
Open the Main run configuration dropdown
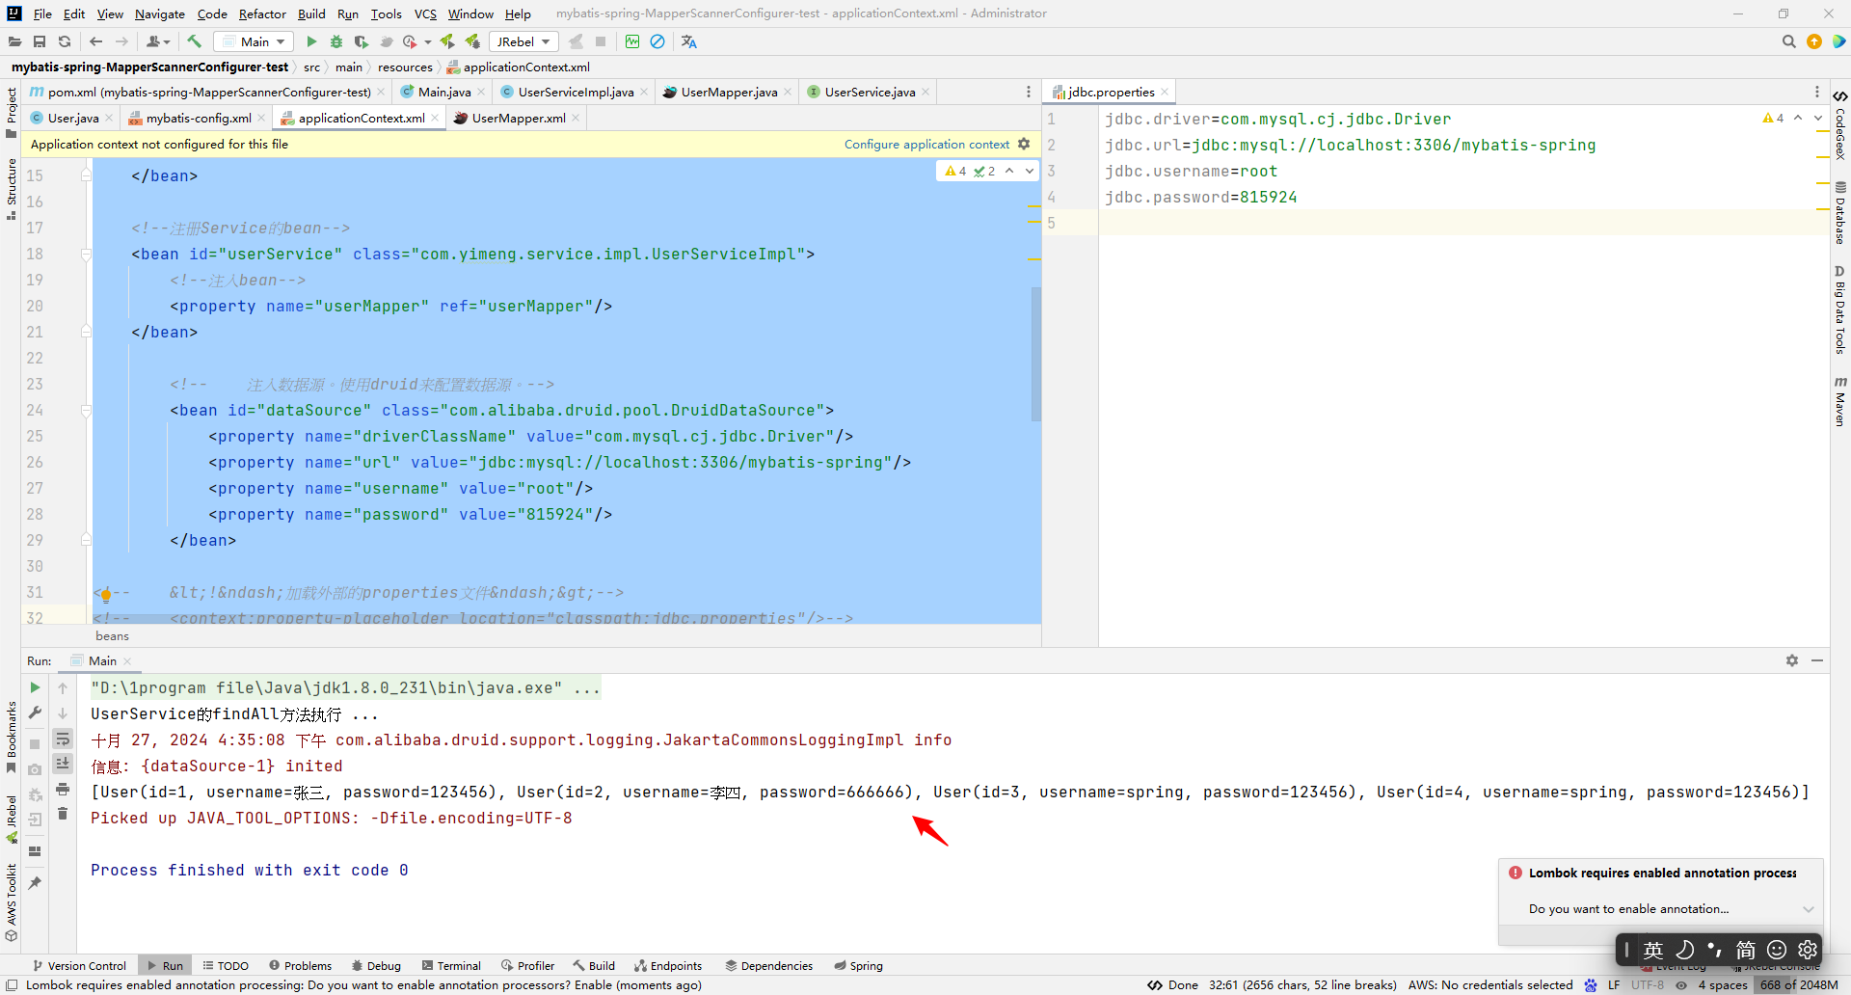click(254, 41)
